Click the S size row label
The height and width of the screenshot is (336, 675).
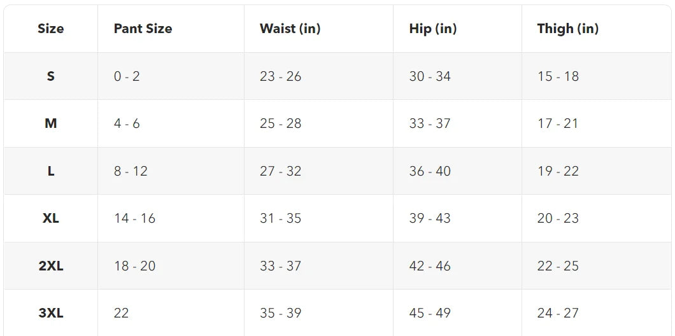click(x=50, y=76)
